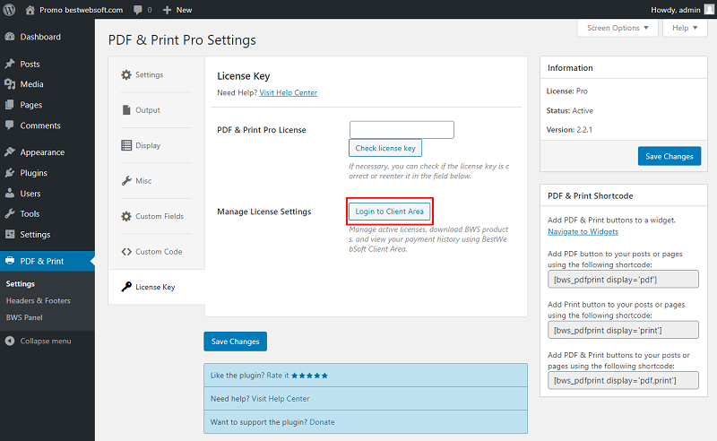717x441 pixels.
Task: Select the Appearance paintbrush icon
Action: pyautogui.click(x=10, y=151)
